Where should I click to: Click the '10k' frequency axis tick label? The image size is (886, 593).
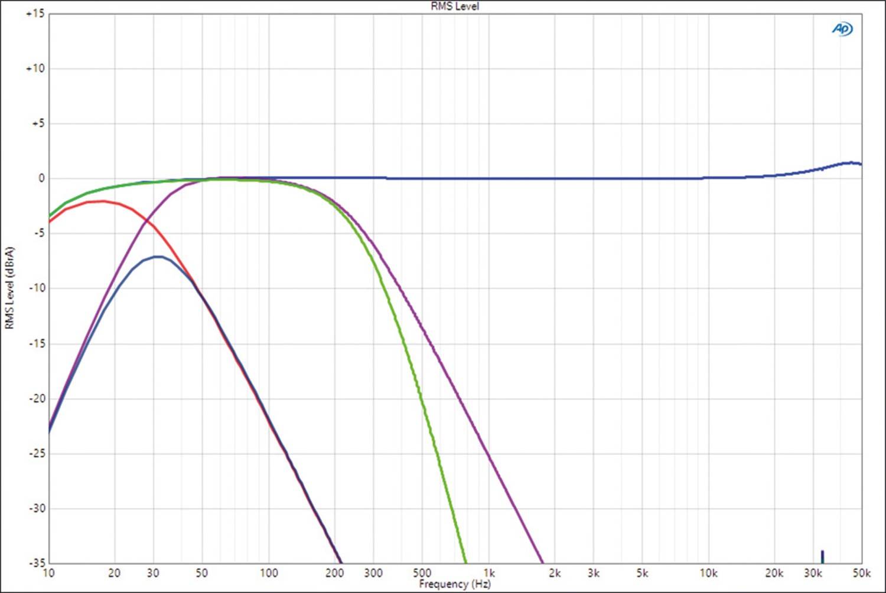708,573
